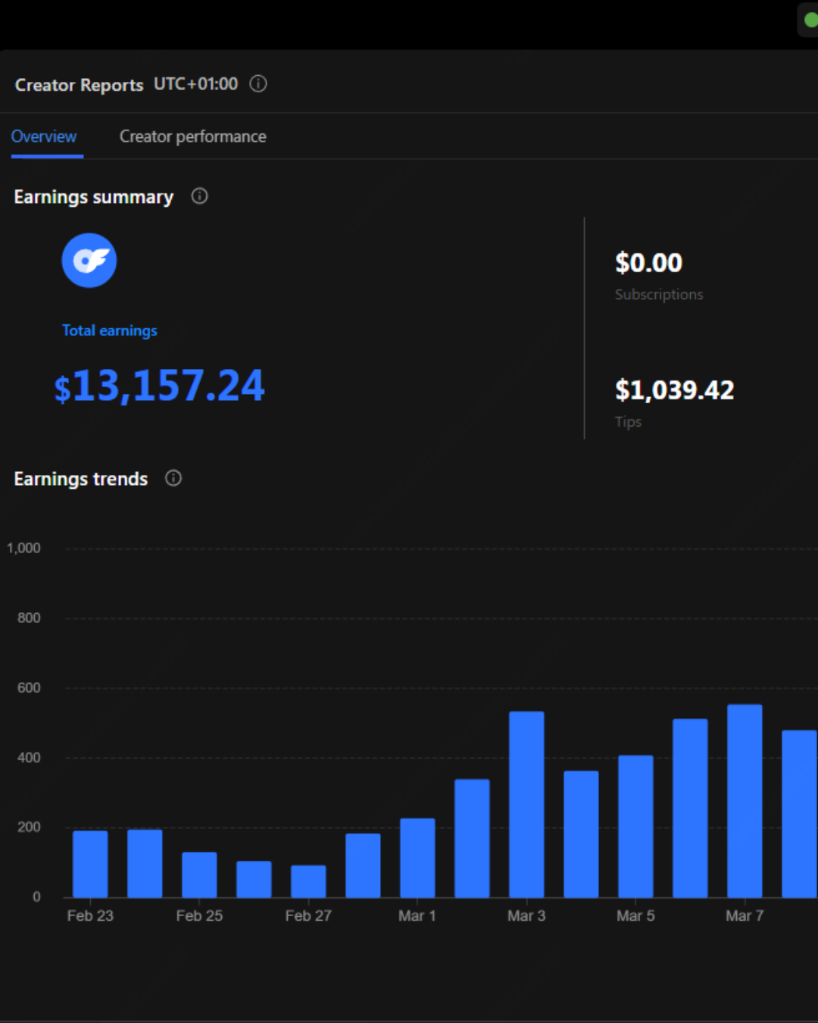Select the $0.00 Subscriptions figure
The image size is (818, 1023).
point(648,263)
